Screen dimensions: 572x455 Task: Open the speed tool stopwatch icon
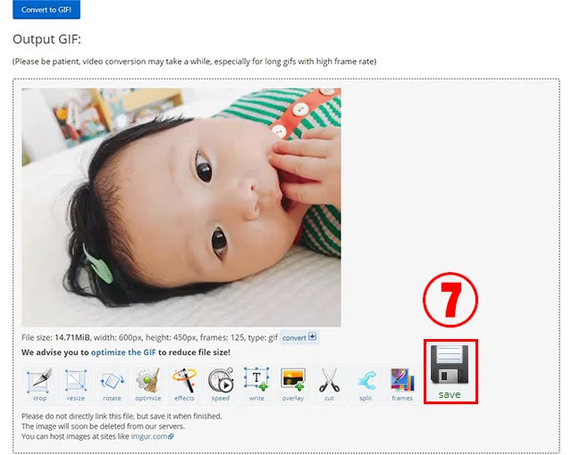[221, 385]
